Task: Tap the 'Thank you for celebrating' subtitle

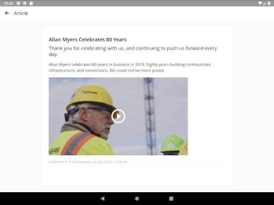Action: [133, 51]
